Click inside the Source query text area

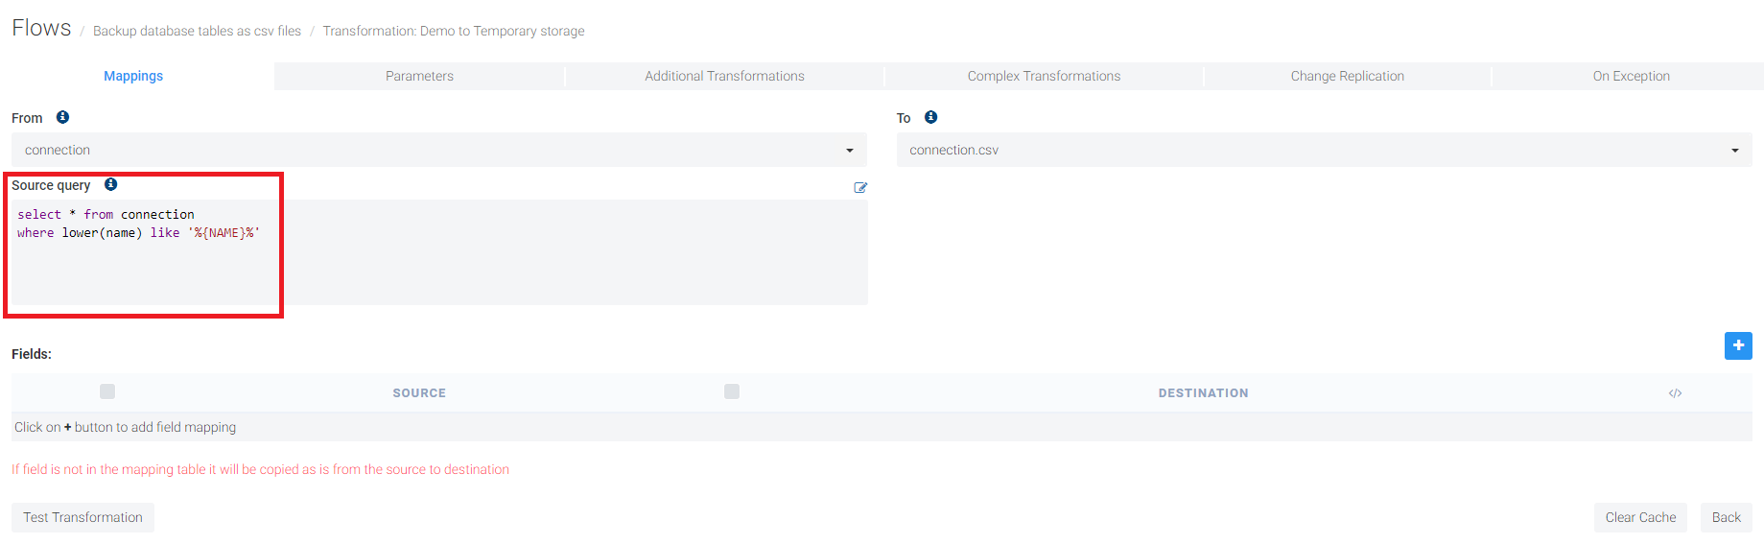(439, 252)
